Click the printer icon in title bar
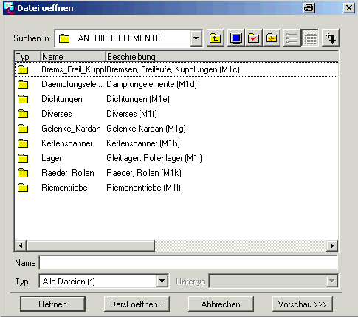Image resolution: width=358 pixels, height=317 pixels. coord(309,8)
